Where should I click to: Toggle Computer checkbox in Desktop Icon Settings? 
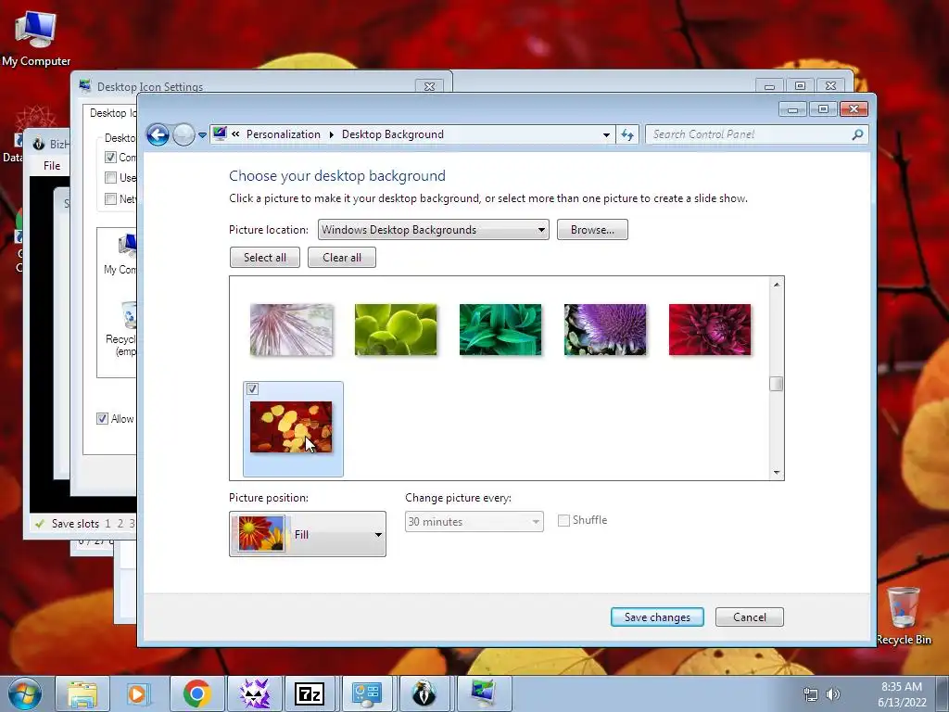(x=110, y=158)
